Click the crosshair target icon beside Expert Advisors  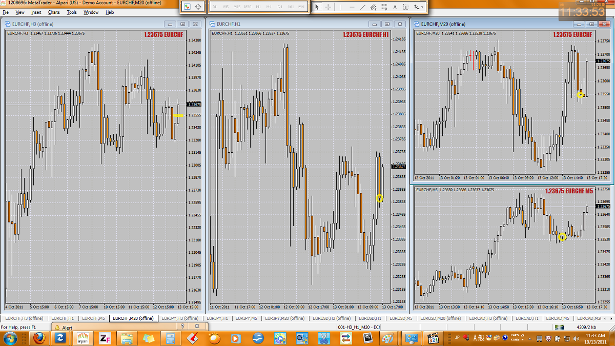coord(199,7)
